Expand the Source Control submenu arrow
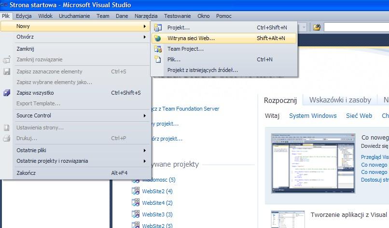This screenshot has width=389, height=228. tap(145, 115)
